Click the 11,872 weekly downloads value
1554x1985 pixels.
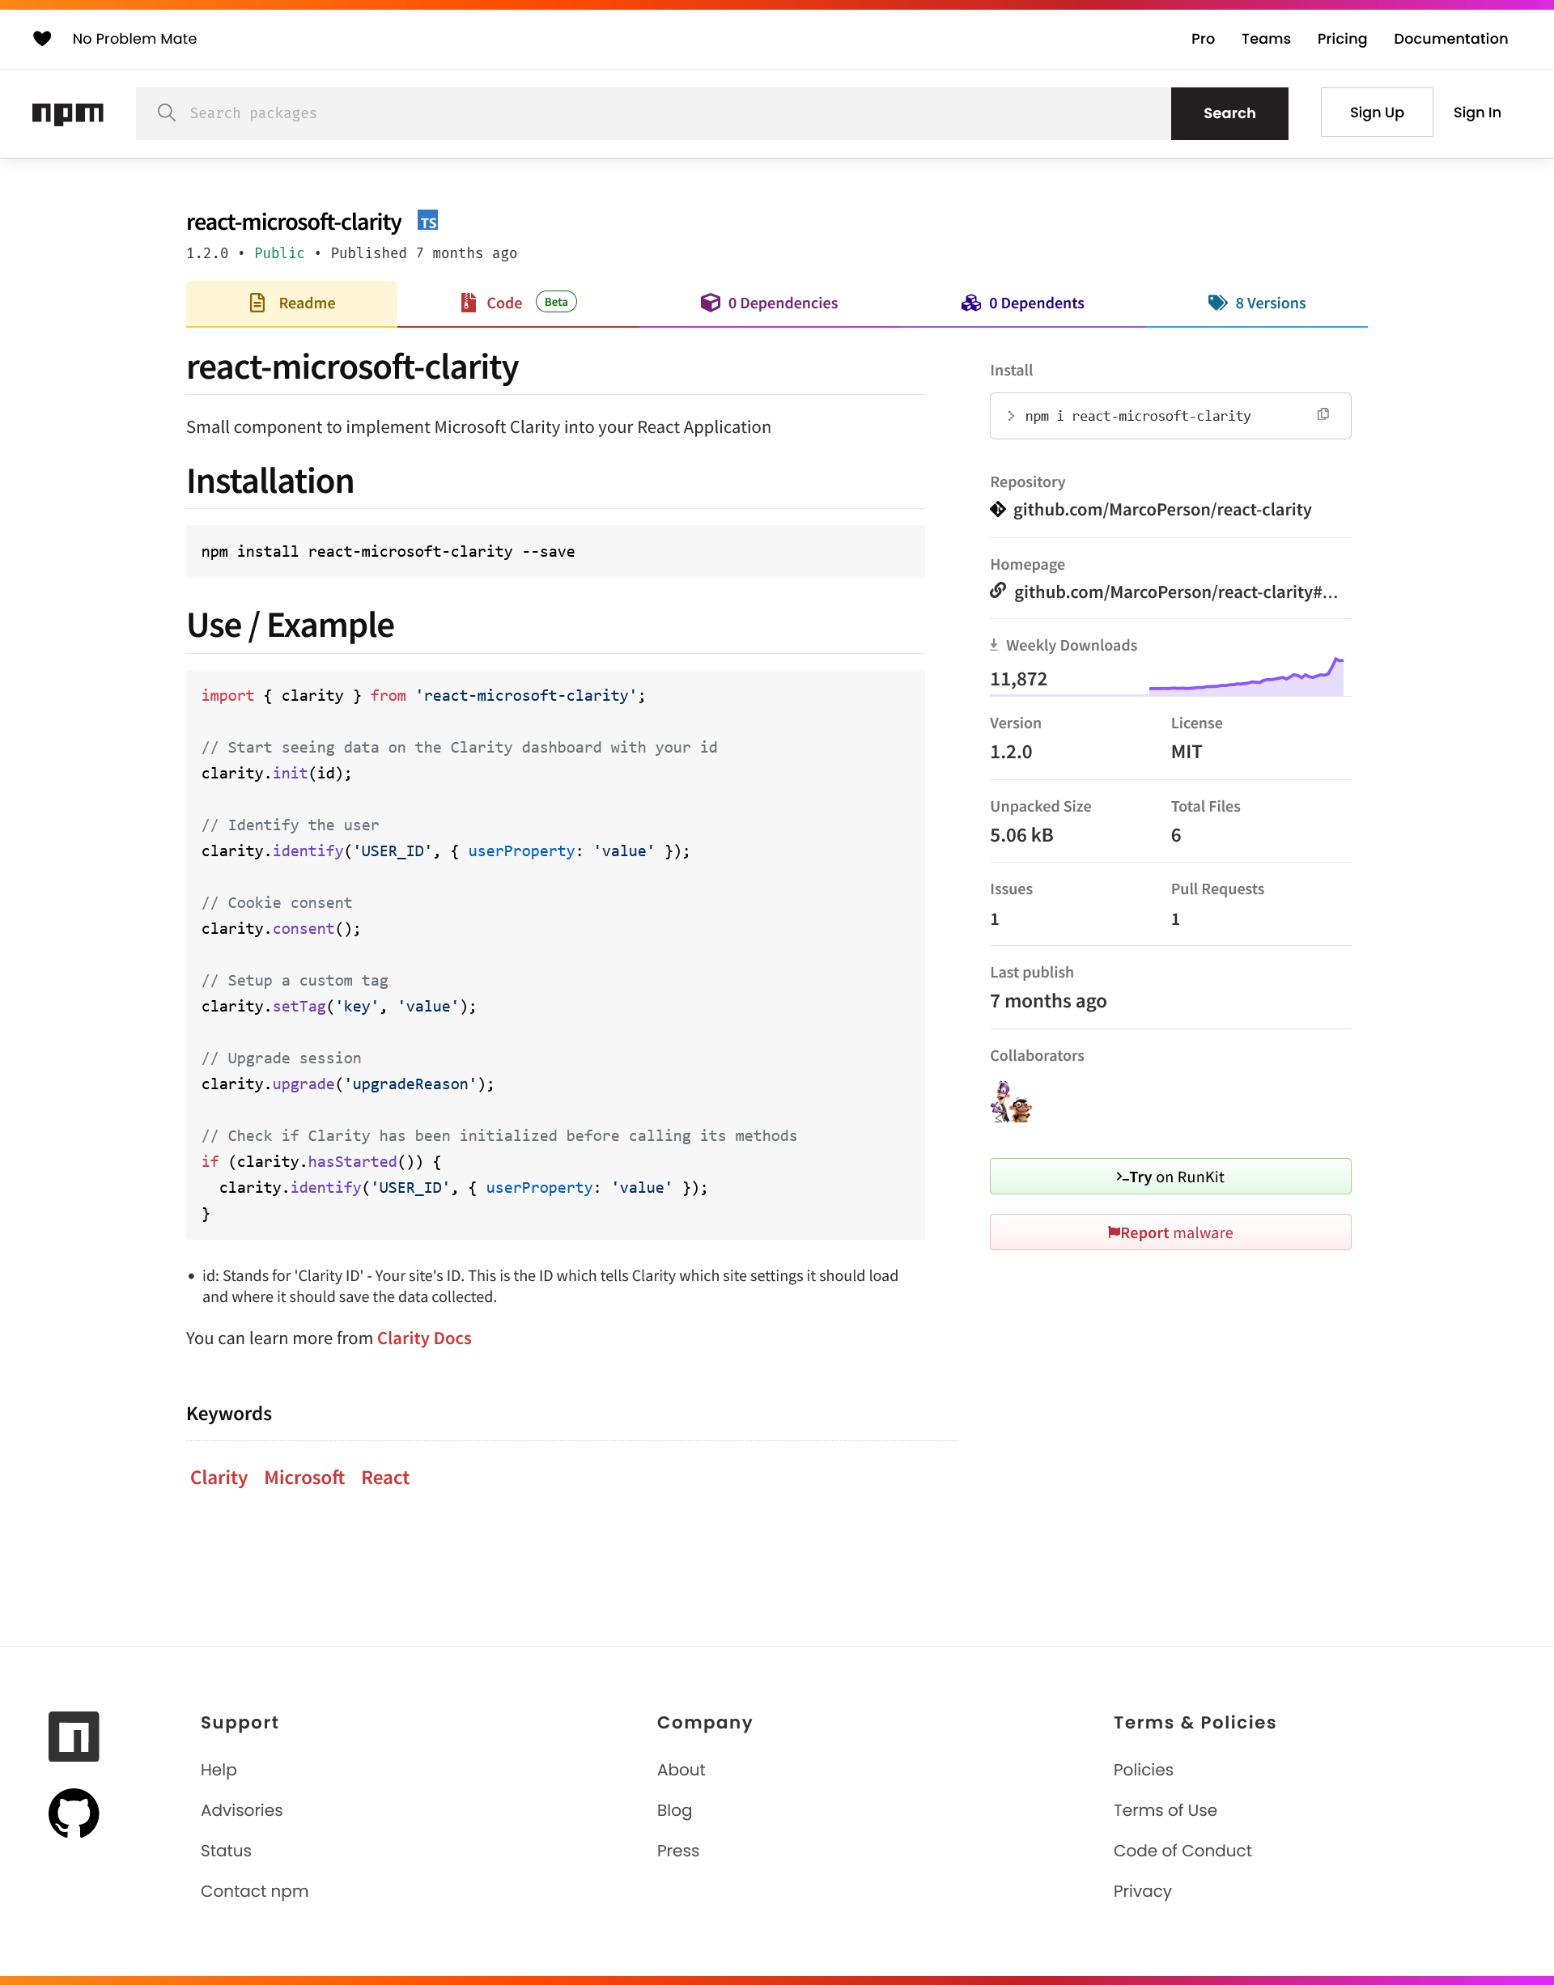1018,679
